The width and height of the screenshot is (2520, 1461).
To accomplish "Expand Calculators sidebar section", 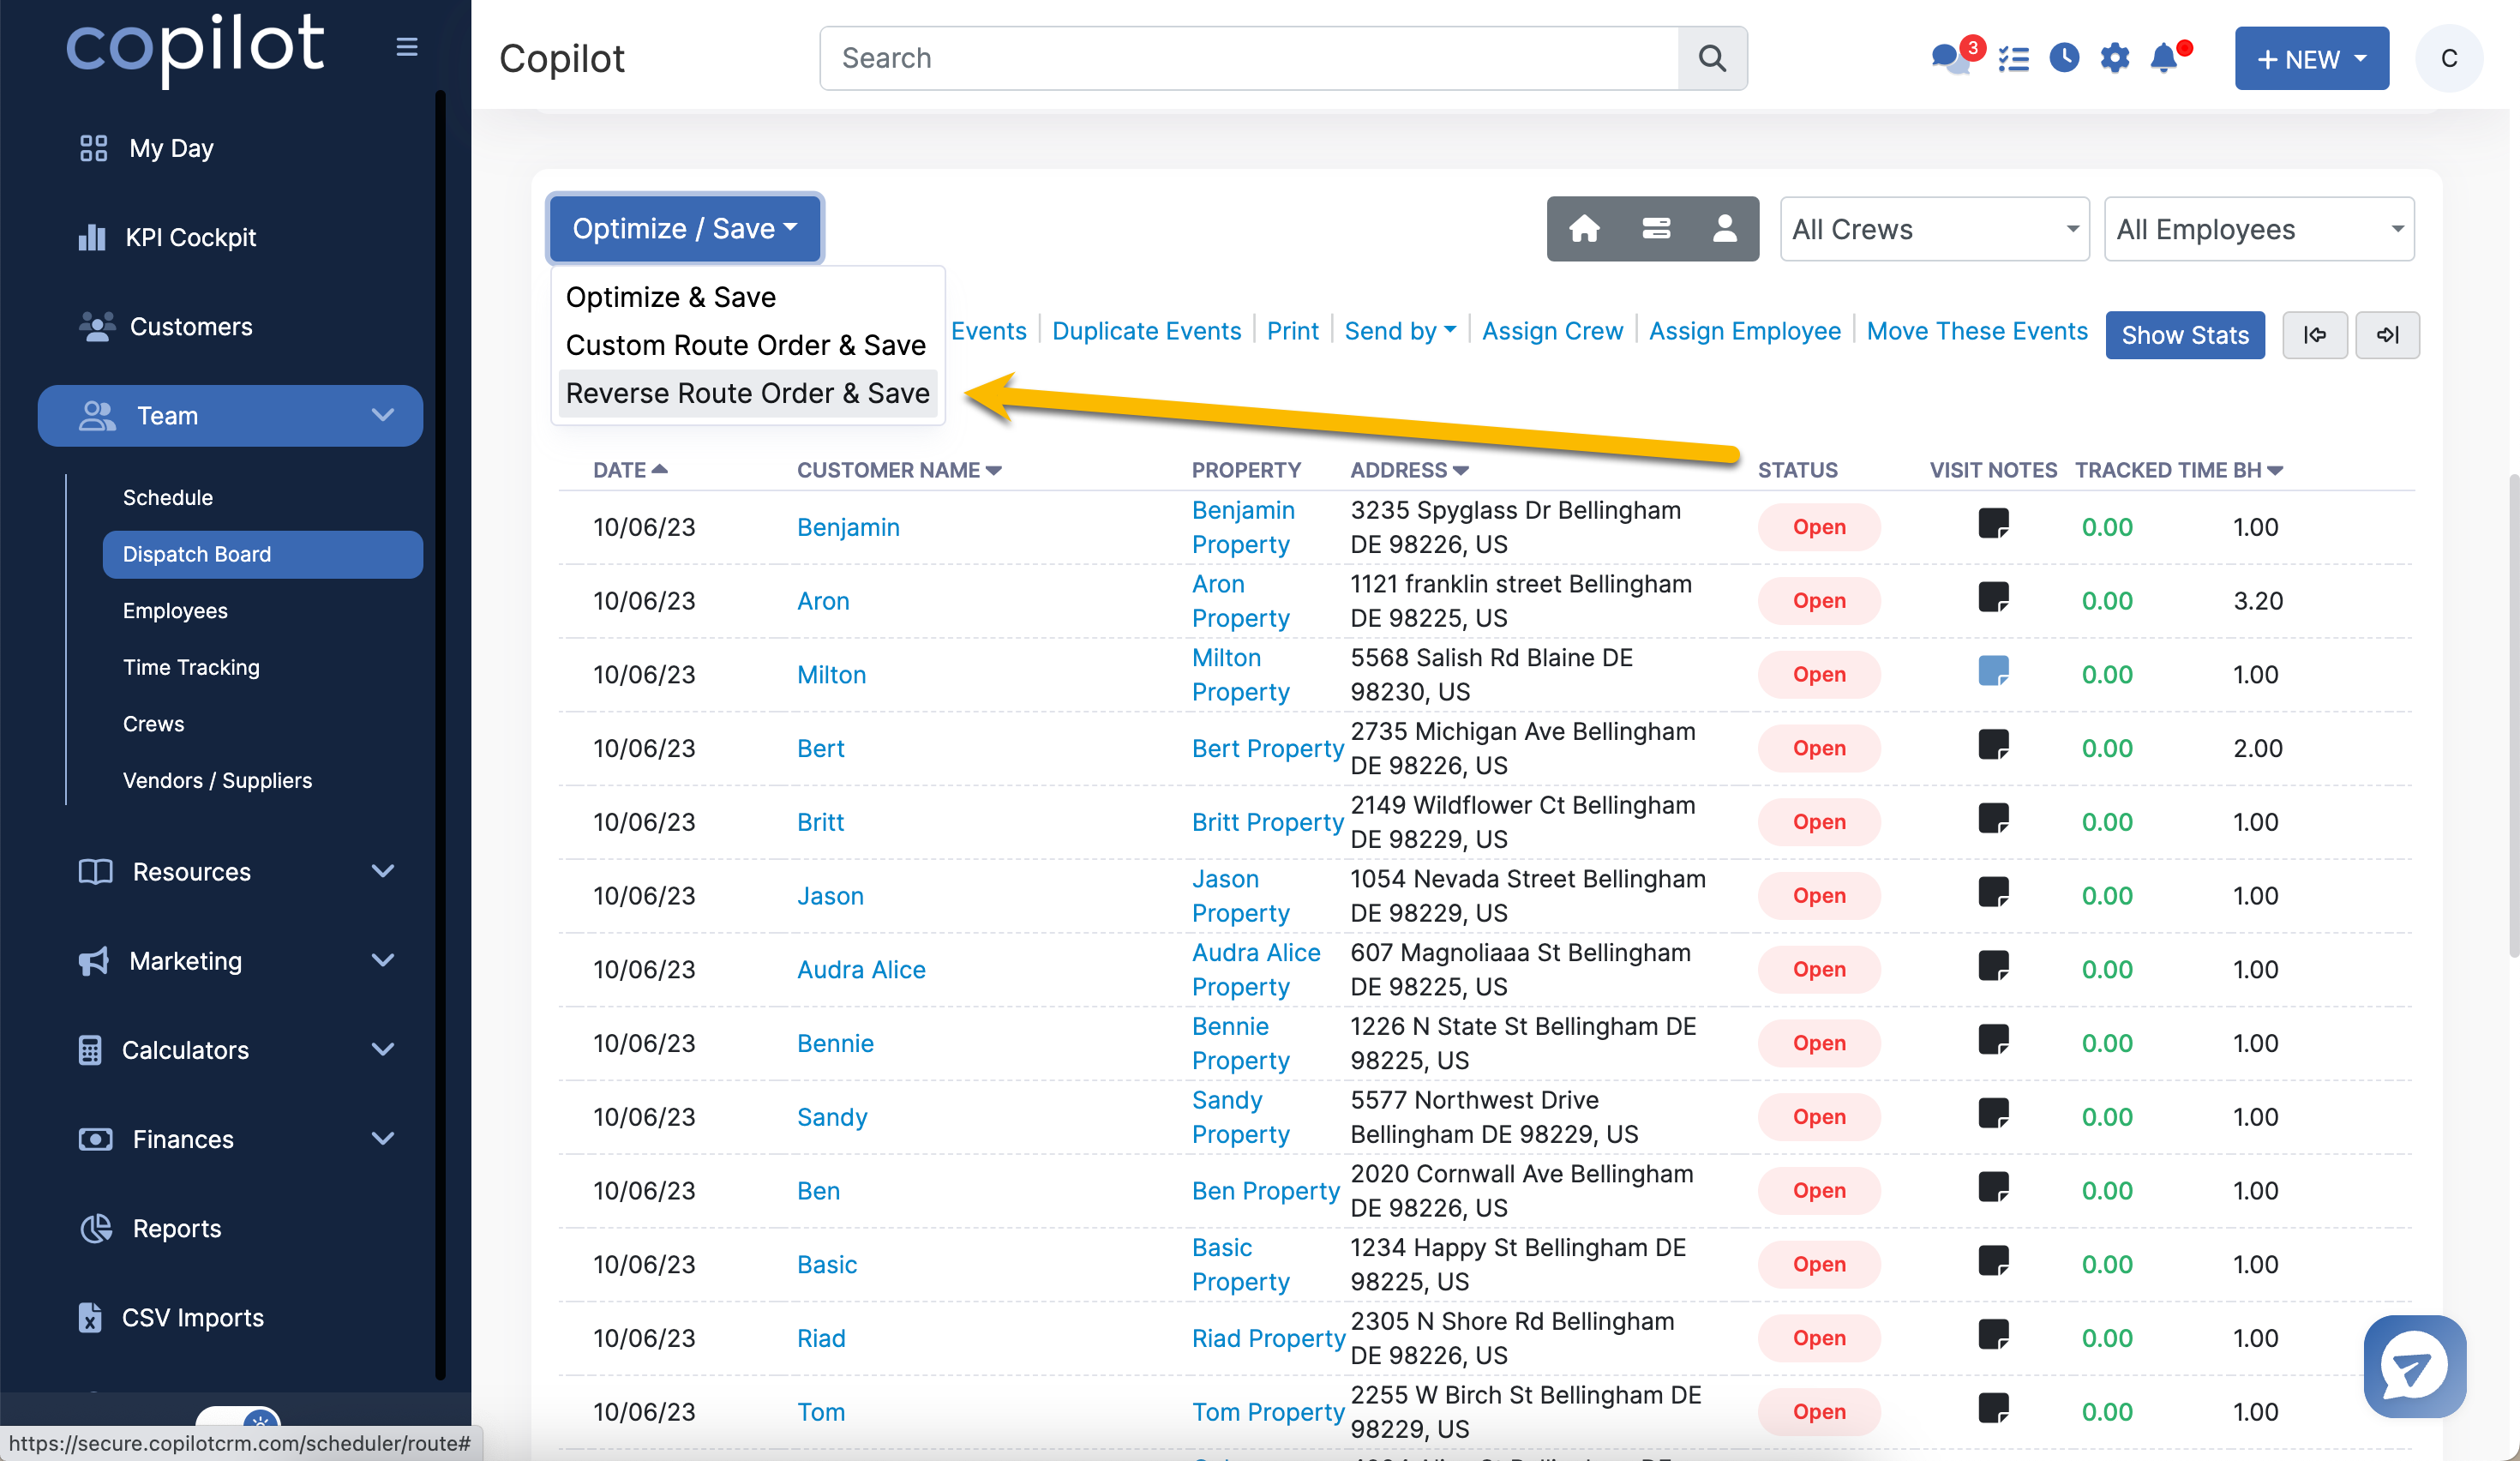I will point(236,1049).
